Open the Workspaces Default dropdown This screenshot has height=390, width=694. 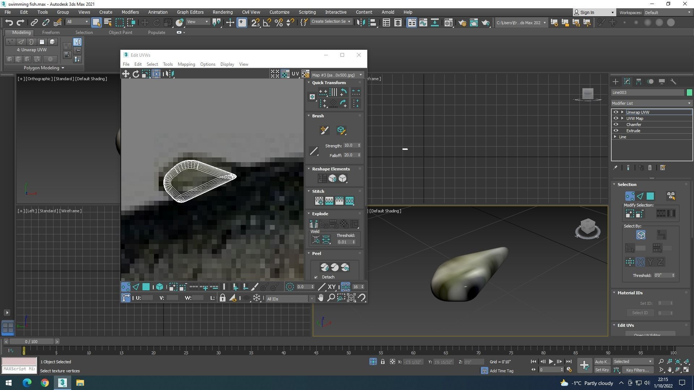pyautogui.click(x=667, y=13)
